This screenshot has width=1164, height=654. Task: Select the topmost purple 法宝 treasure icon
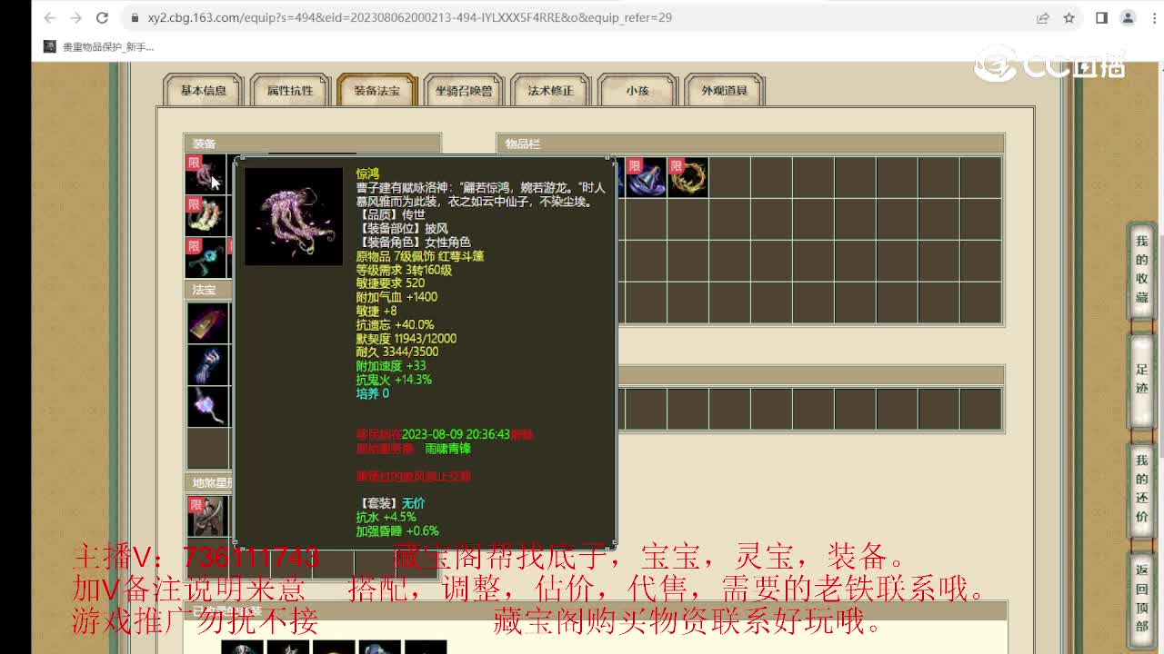(208, 323)
